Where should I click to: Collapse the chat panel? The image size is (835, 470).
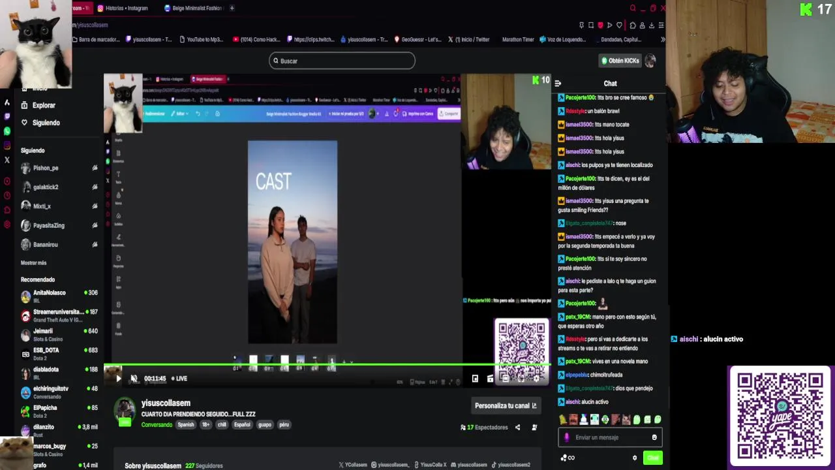tap(558, 84)
